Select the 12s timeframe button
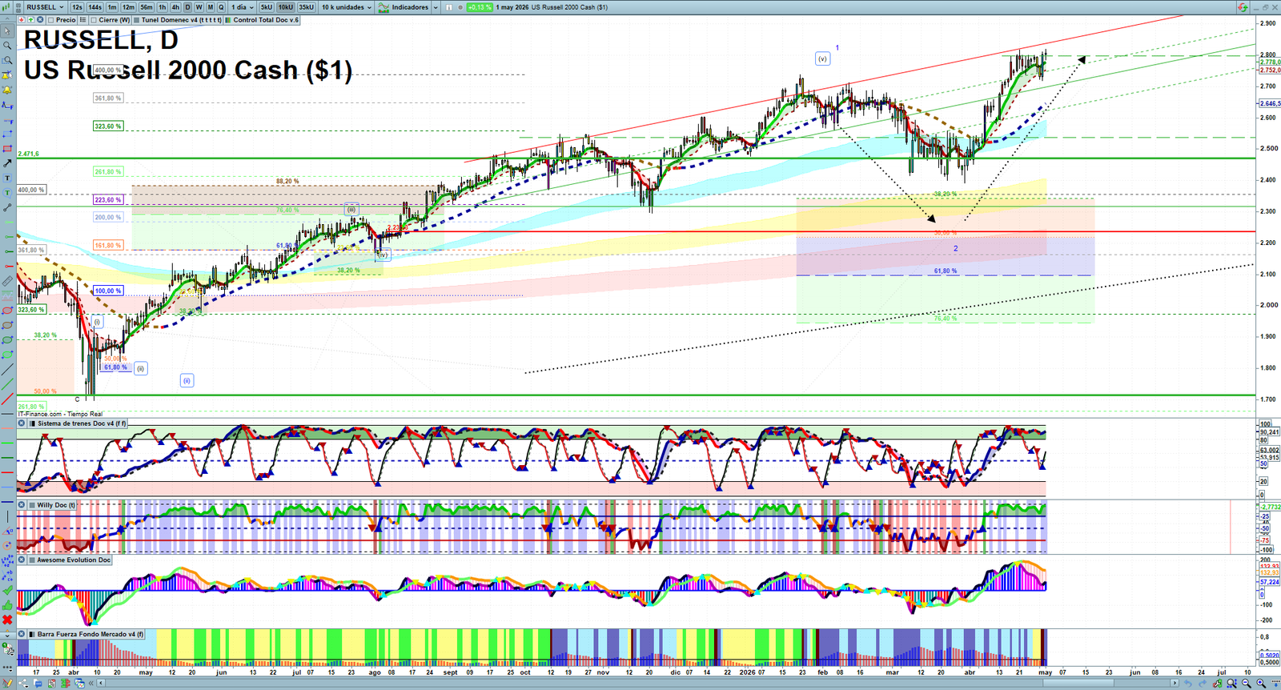Screen dimensions: 1281x690 click(x=77, y=7)
